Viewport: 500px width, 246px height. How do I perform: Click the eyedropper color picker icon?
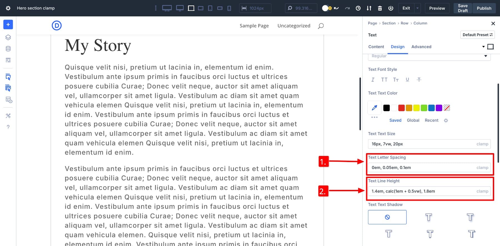coord(374,108)
